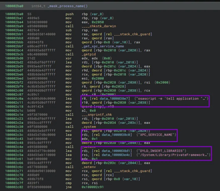Follow jne branch target 0x100002c91

click(x=93, y=187)
